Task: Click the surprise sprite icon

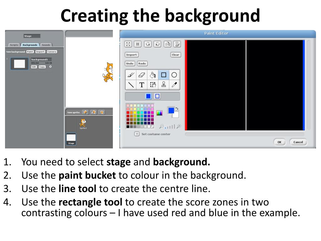Action: (x=102, y=112)
